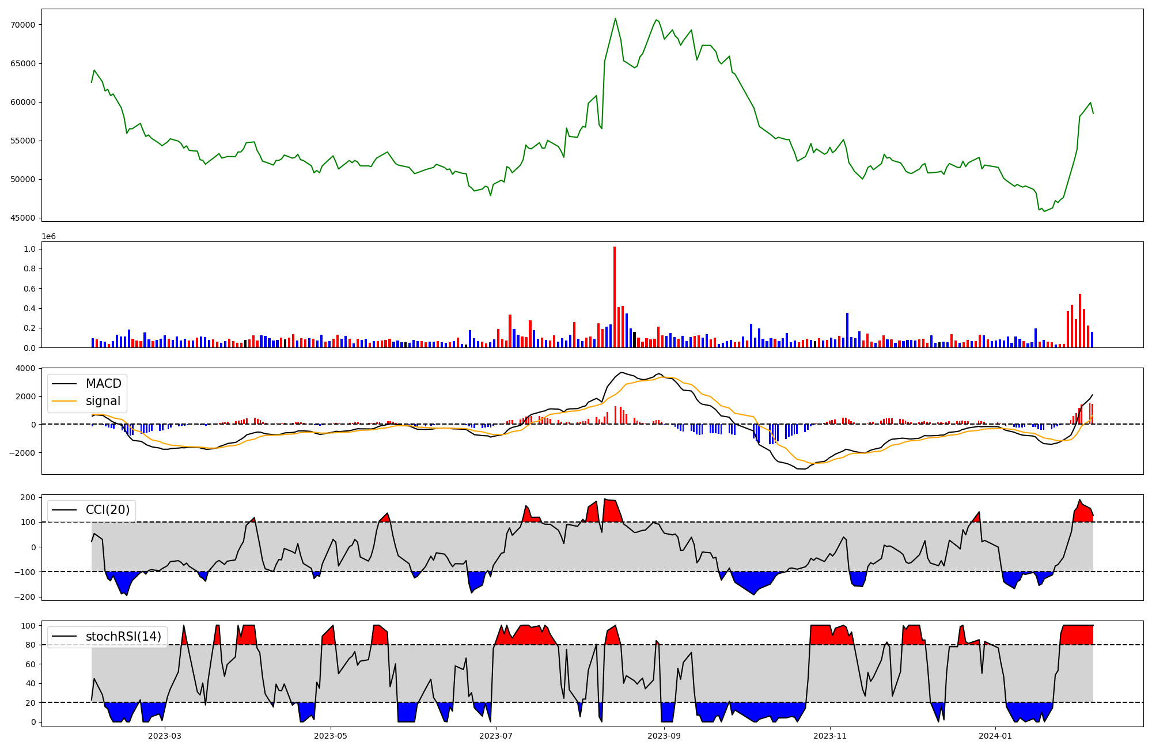Click the 55000 price axis label

pos(23,141)
